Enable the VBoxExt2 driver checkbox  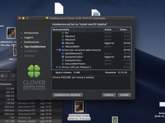[63, 36]
